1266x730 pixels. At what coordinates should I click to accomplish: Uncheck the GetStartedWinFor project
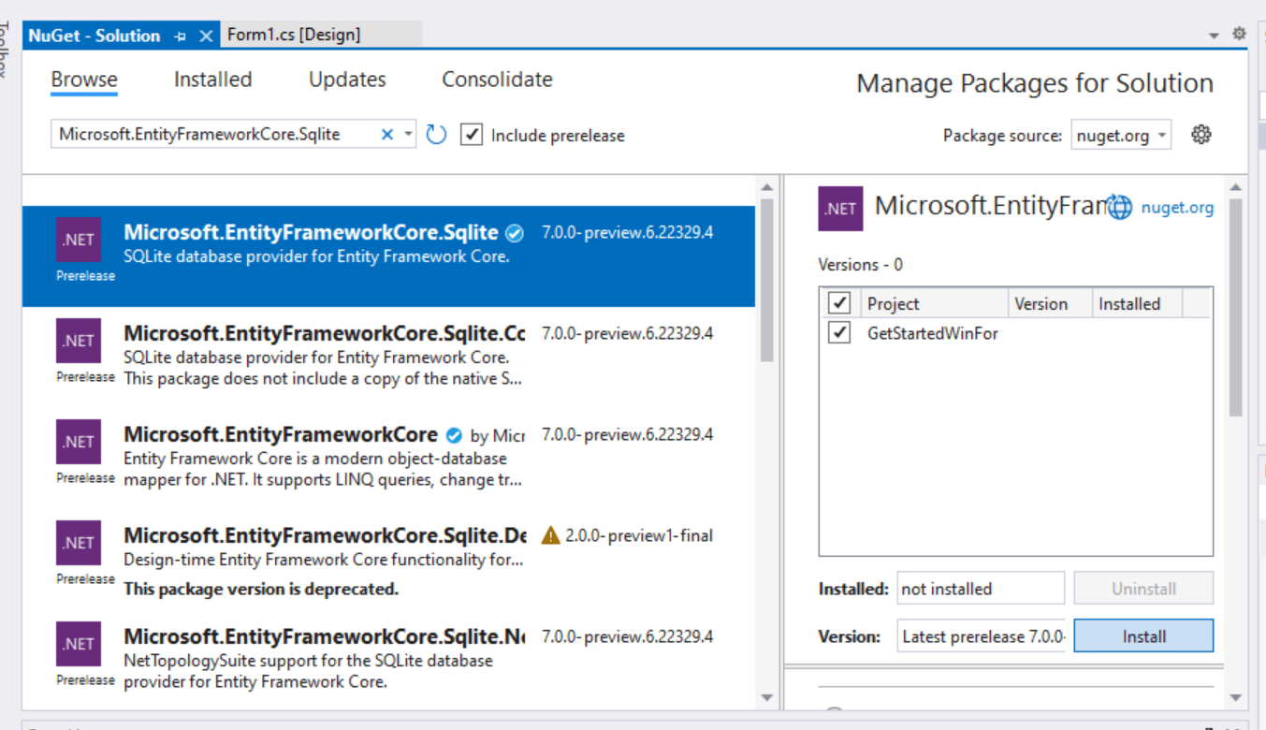[839, 332]
